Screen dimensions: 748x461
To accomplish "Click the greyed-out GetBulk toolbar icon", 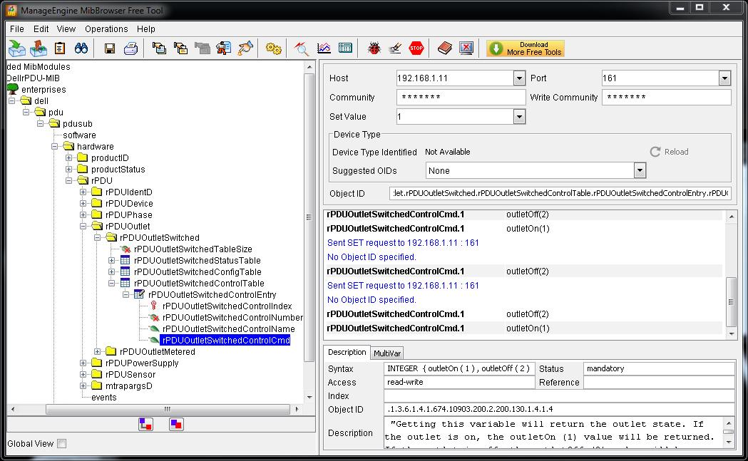I will 203,48.
